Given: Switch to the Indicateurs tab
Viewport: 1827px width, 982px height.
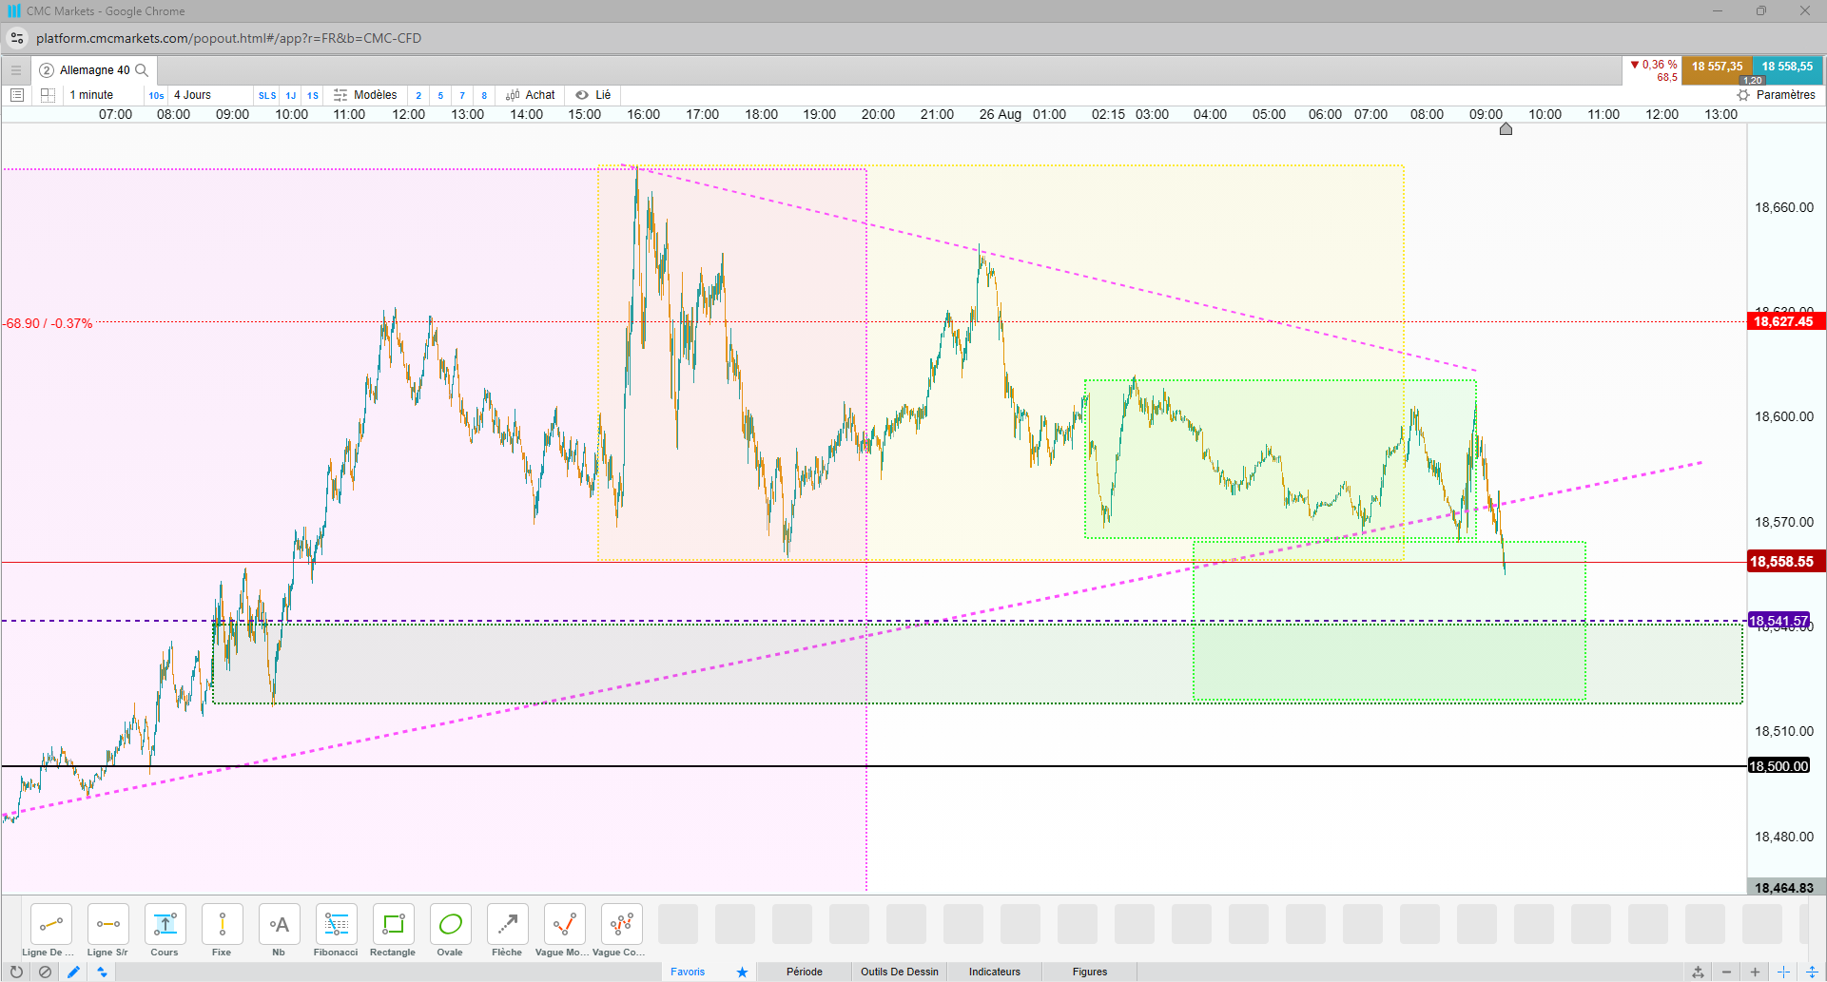Looking at the screenshot, I should coord(995,972).
